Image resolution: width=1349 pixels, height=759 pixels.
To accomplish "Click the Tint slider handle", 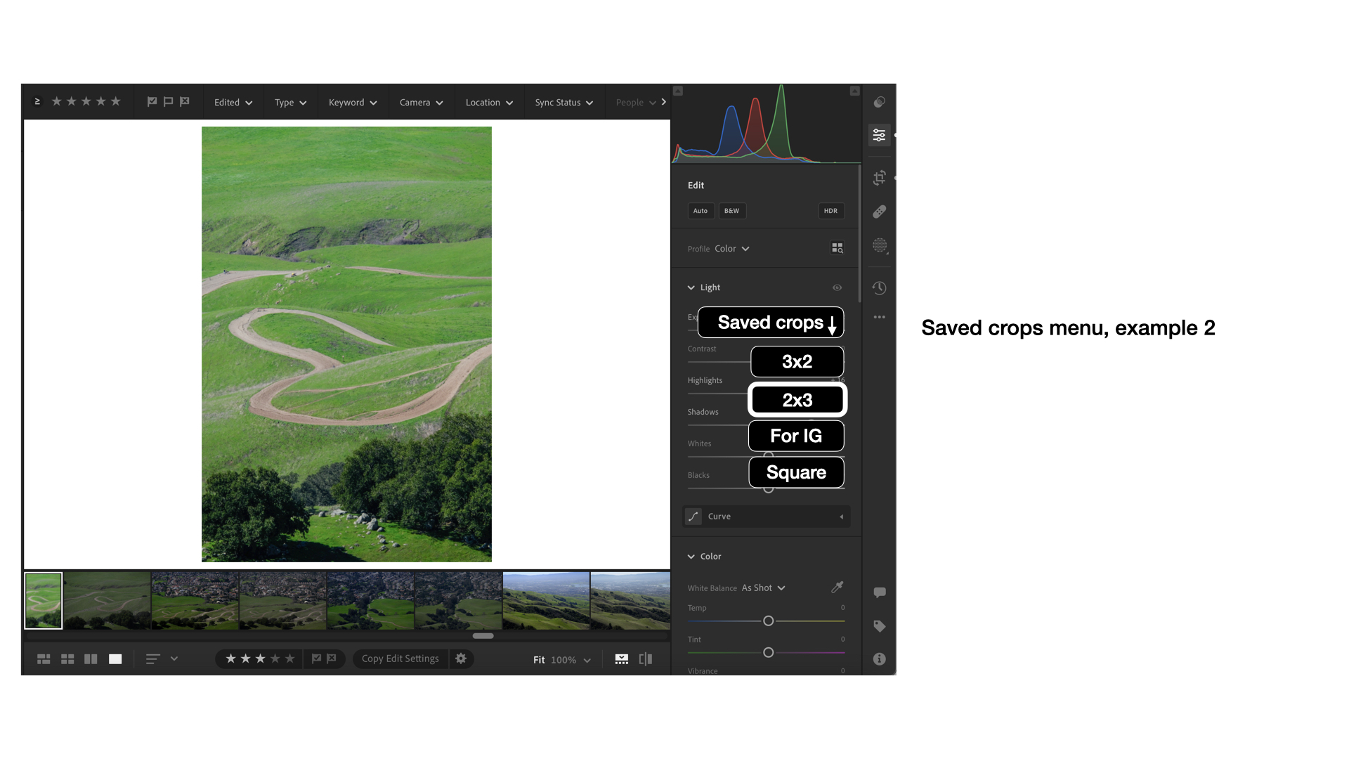I will click(x=767, y=652).
